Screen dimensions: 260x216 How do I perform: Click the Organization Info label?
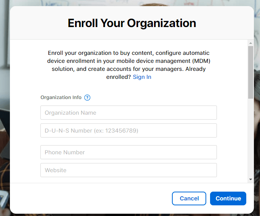(x=61, y=98)
